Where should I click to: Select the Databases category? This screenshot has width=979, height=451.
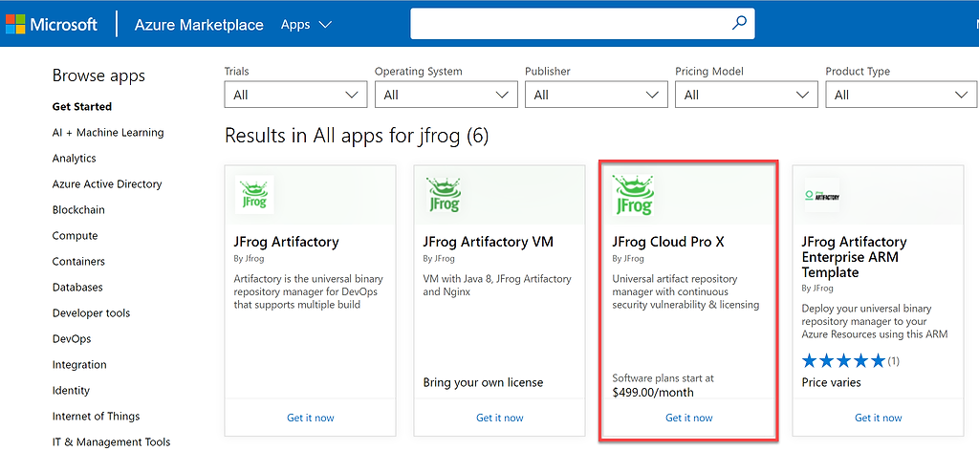pyautogui.click(x=77, y=287)
